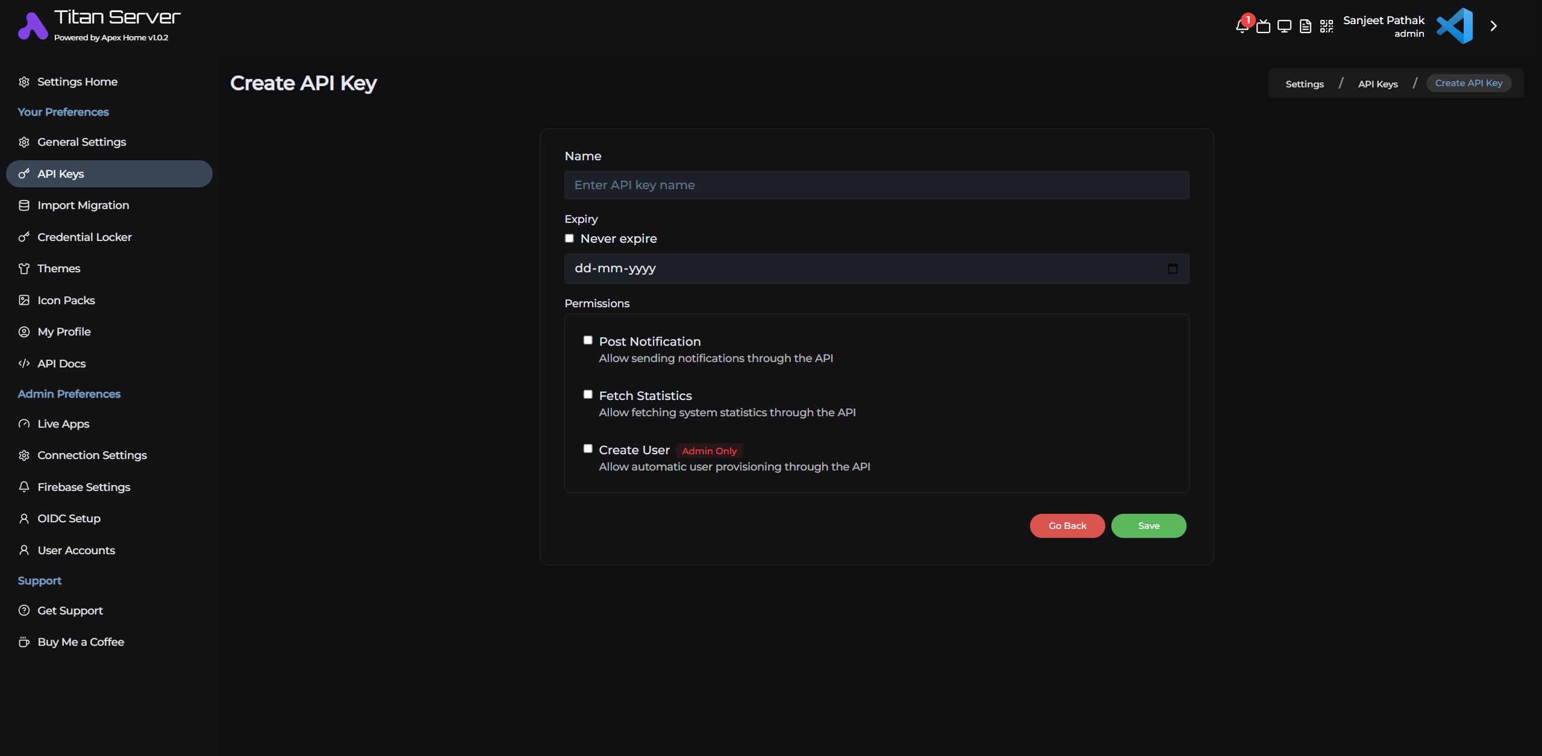This screenshot has height=756, width=1542.
Task: Click the QR code icon in the header
Action: coord(1326,27)
